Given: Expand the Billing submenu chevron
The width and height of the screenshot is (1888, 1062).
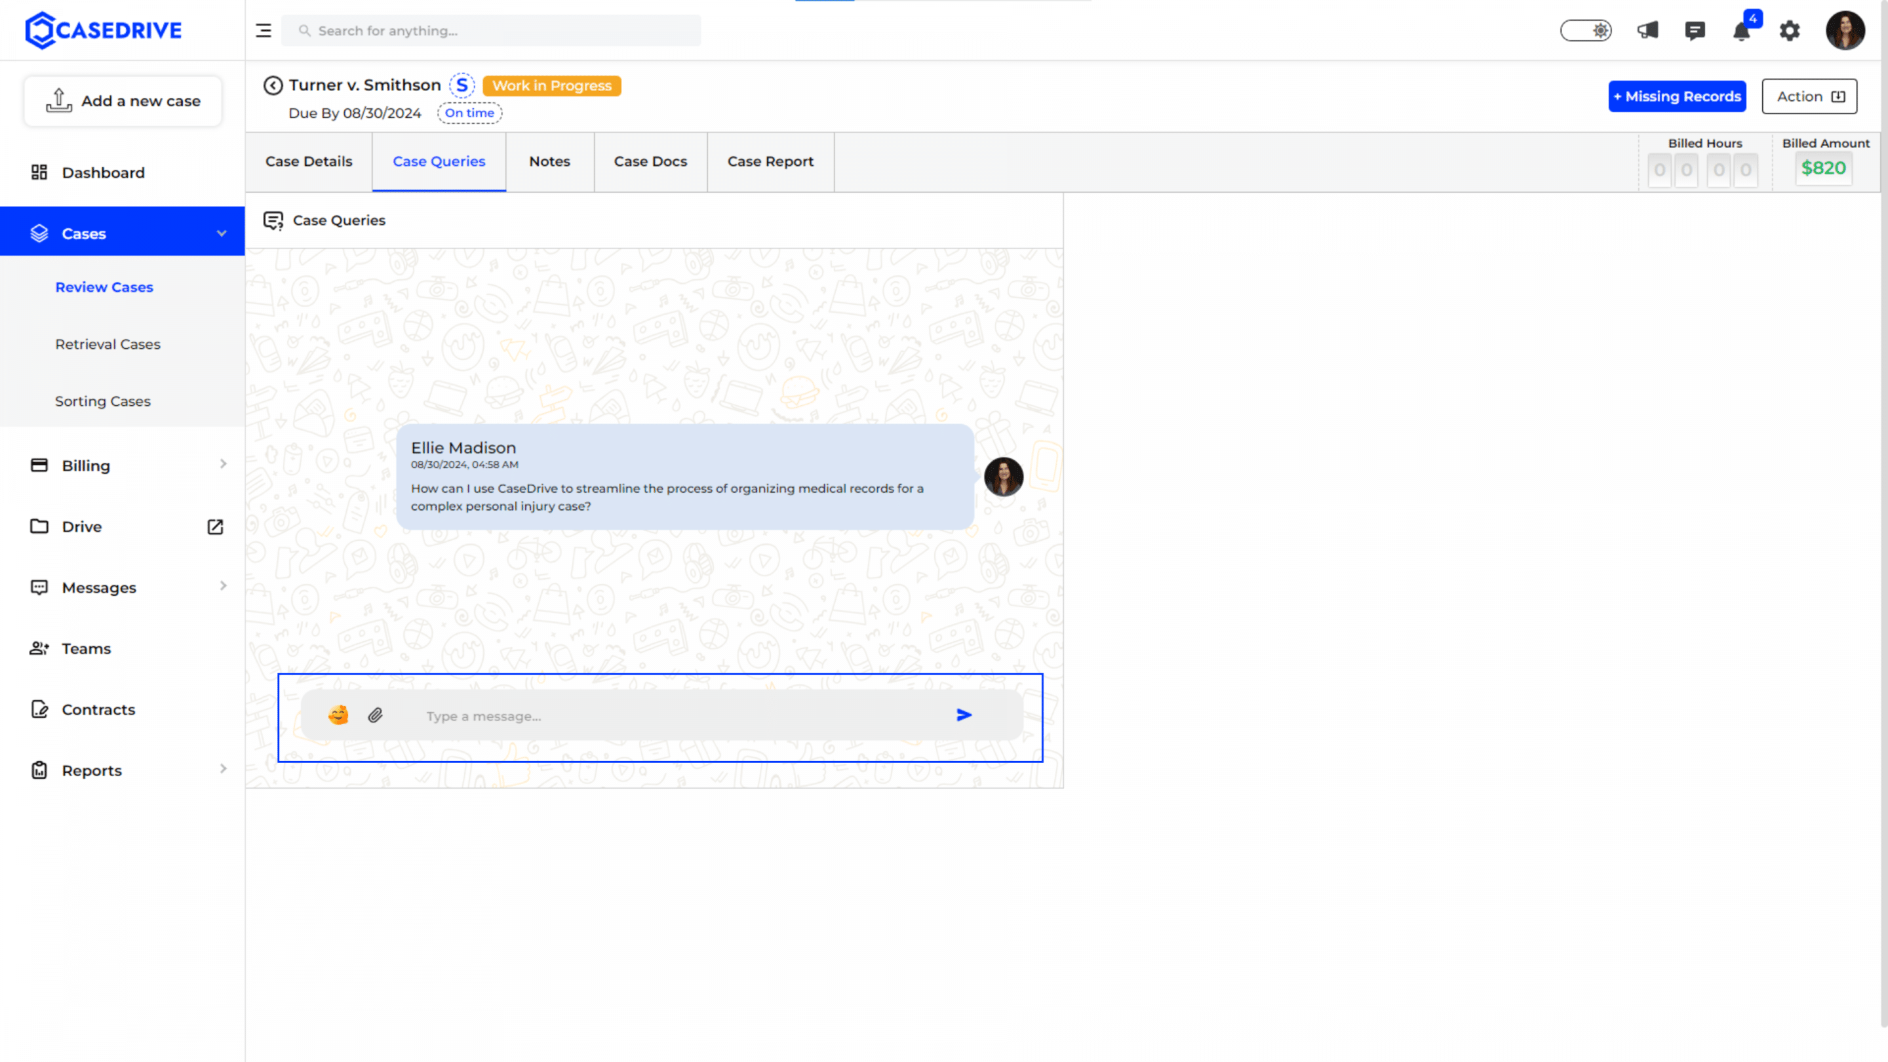Looking at the screenshot, I should pyautogui.click(x=223, y=464).
